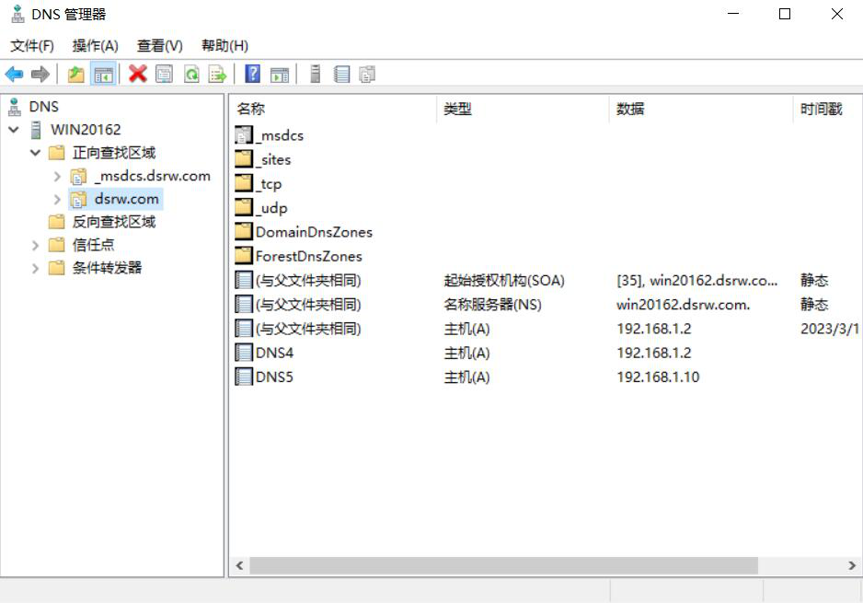The height and width of the screenshot is (603, 863).
Task: Click the scrollbar right arrow
Action: 852,565
